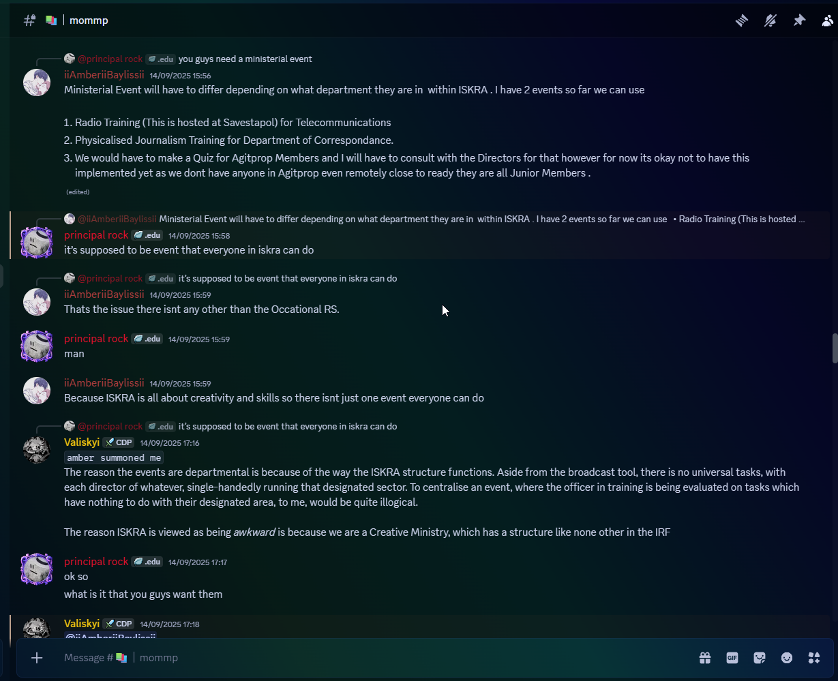Open the Threads panel icon
This screenshot has width=838, height=681.
pyautogui.click(x=741, y=20)
